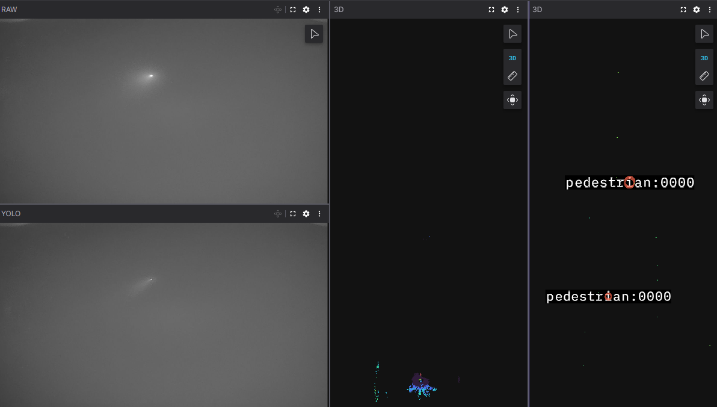Click the RAW panel title

coord(9,10)
